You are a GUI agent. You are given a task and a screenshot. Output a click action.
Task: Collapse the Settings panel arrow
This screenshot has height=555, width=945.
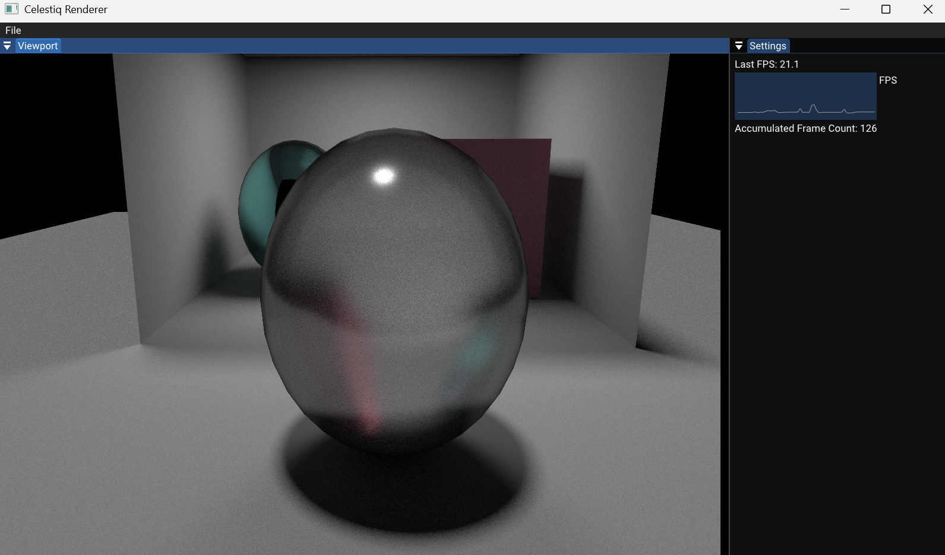click(x=739, y=46)
